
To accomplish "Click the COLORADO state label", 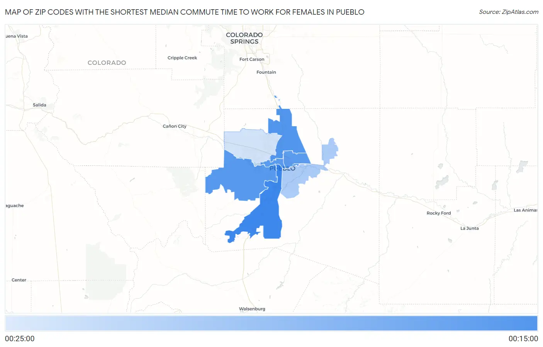I will pyautogui.click(x=107, y=63).
